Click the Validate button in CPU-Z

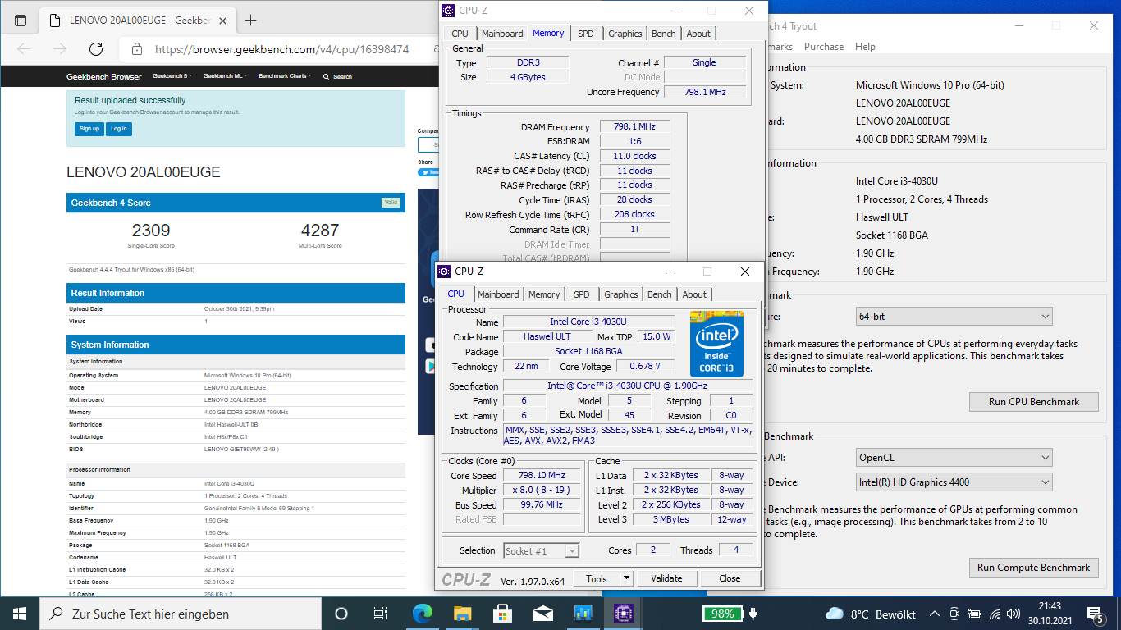[666, 578]
